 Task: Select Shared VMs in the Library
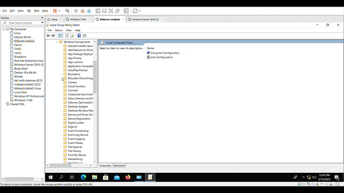coord(17,104)
